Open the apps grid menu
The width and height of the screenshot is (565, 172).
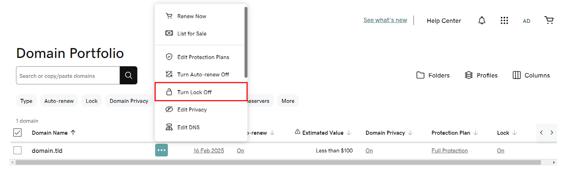[504, 21]
